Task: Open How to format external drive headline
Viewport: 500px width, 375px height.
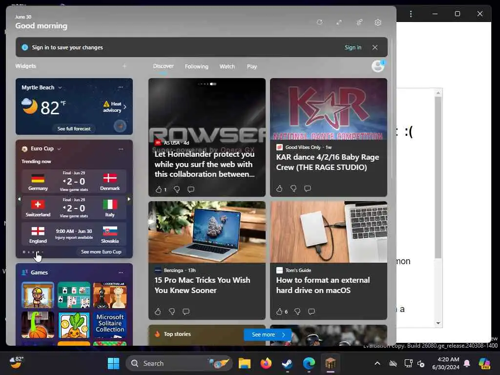Action: (323, 285)
